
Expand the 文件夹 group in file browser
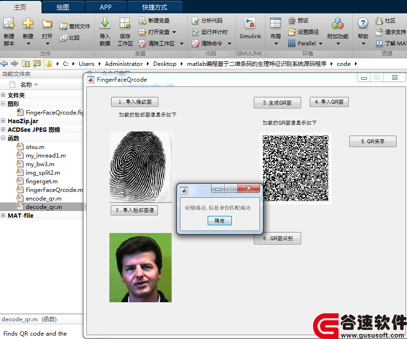click(x=3, y=95)
